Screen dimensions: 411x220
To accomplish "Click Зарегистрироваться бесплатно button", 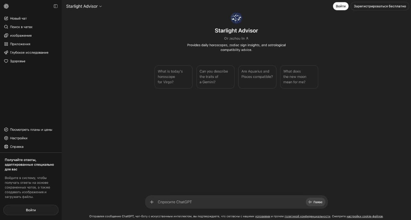I will pos(380,6).
